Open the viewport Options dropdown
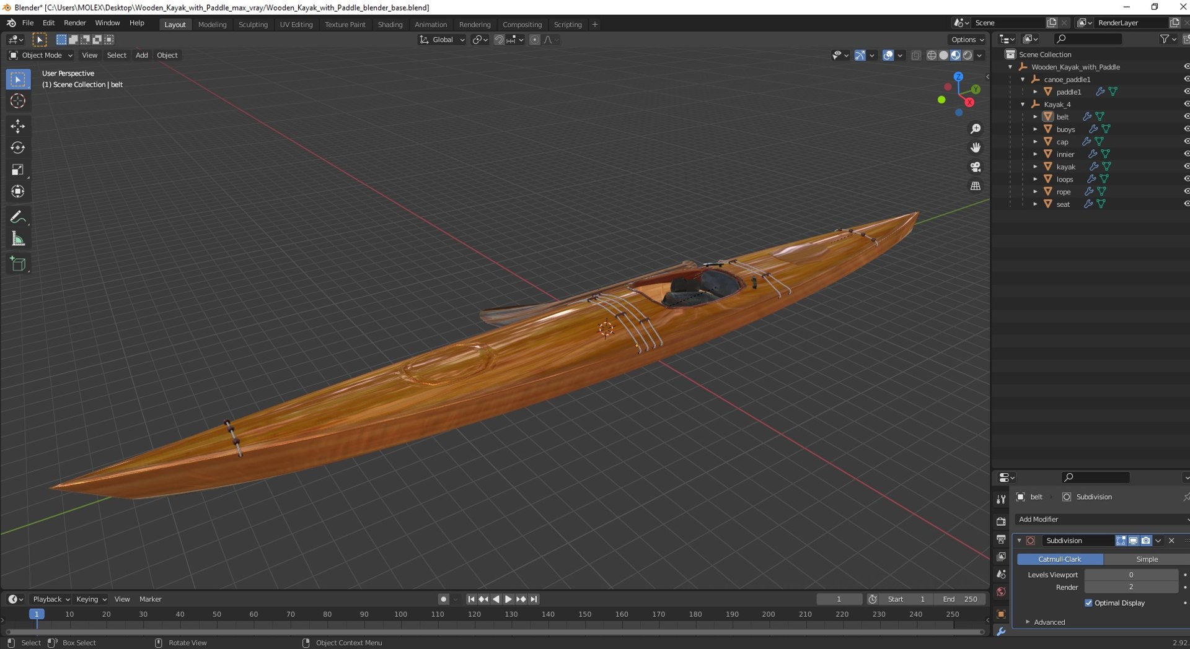The image size is (1190, 649). tap(967, 40)
